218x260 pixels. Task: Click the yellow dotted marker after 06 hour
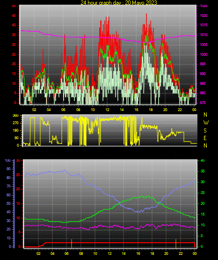point(72,244)
